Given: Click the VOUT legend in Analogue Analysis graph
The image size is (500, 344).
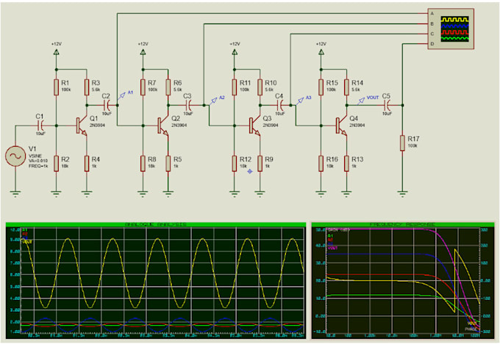Looking at the screenshot, I should tap(26, 242).
